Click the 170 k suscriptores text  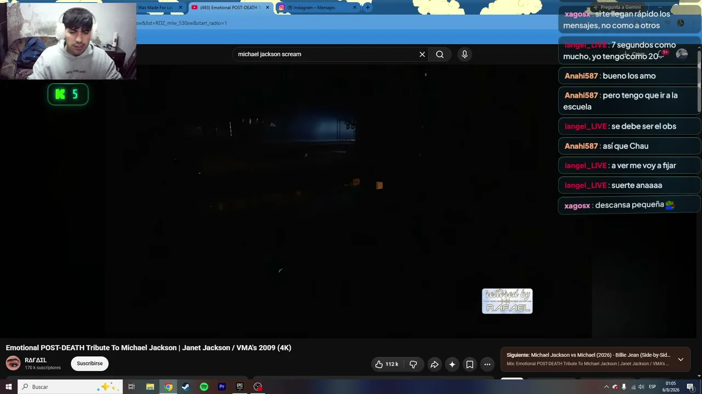pyautogui.click(x=43, y=368)
